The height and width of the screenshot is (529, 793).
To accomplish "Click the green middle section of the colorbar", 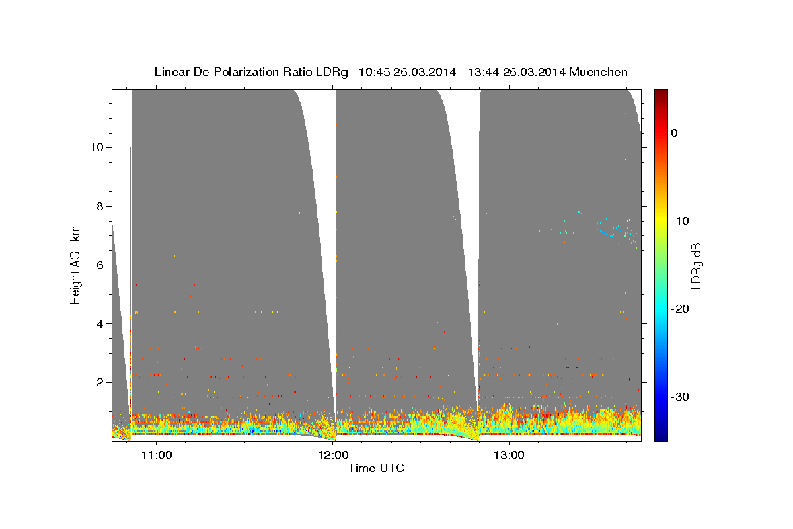I will tap(661, 264).
